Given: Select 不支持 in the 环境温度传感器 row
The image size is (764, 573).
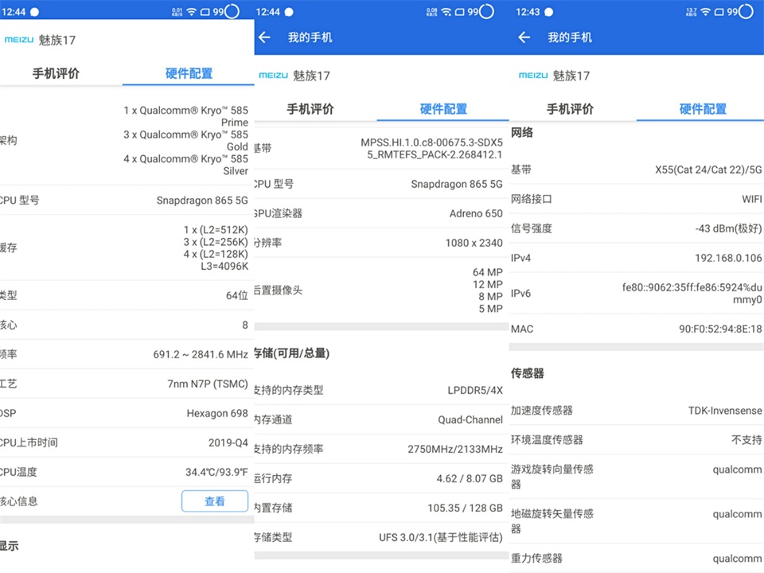Looking at the screenshot, I should [x=746, y=440].
